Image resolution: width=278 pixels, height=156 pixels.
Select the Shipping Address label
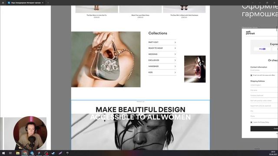click(258, 81)
